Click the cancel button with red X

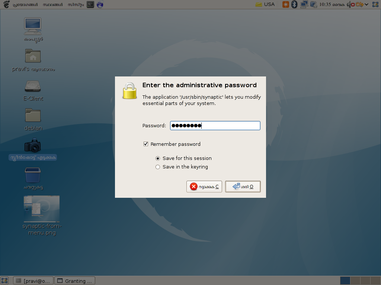pos(204,187)
